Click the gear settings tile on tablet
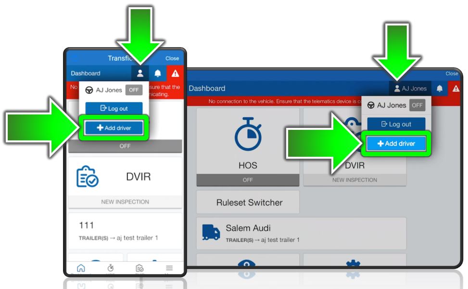468x289 pixels. (x=354, y=260)
